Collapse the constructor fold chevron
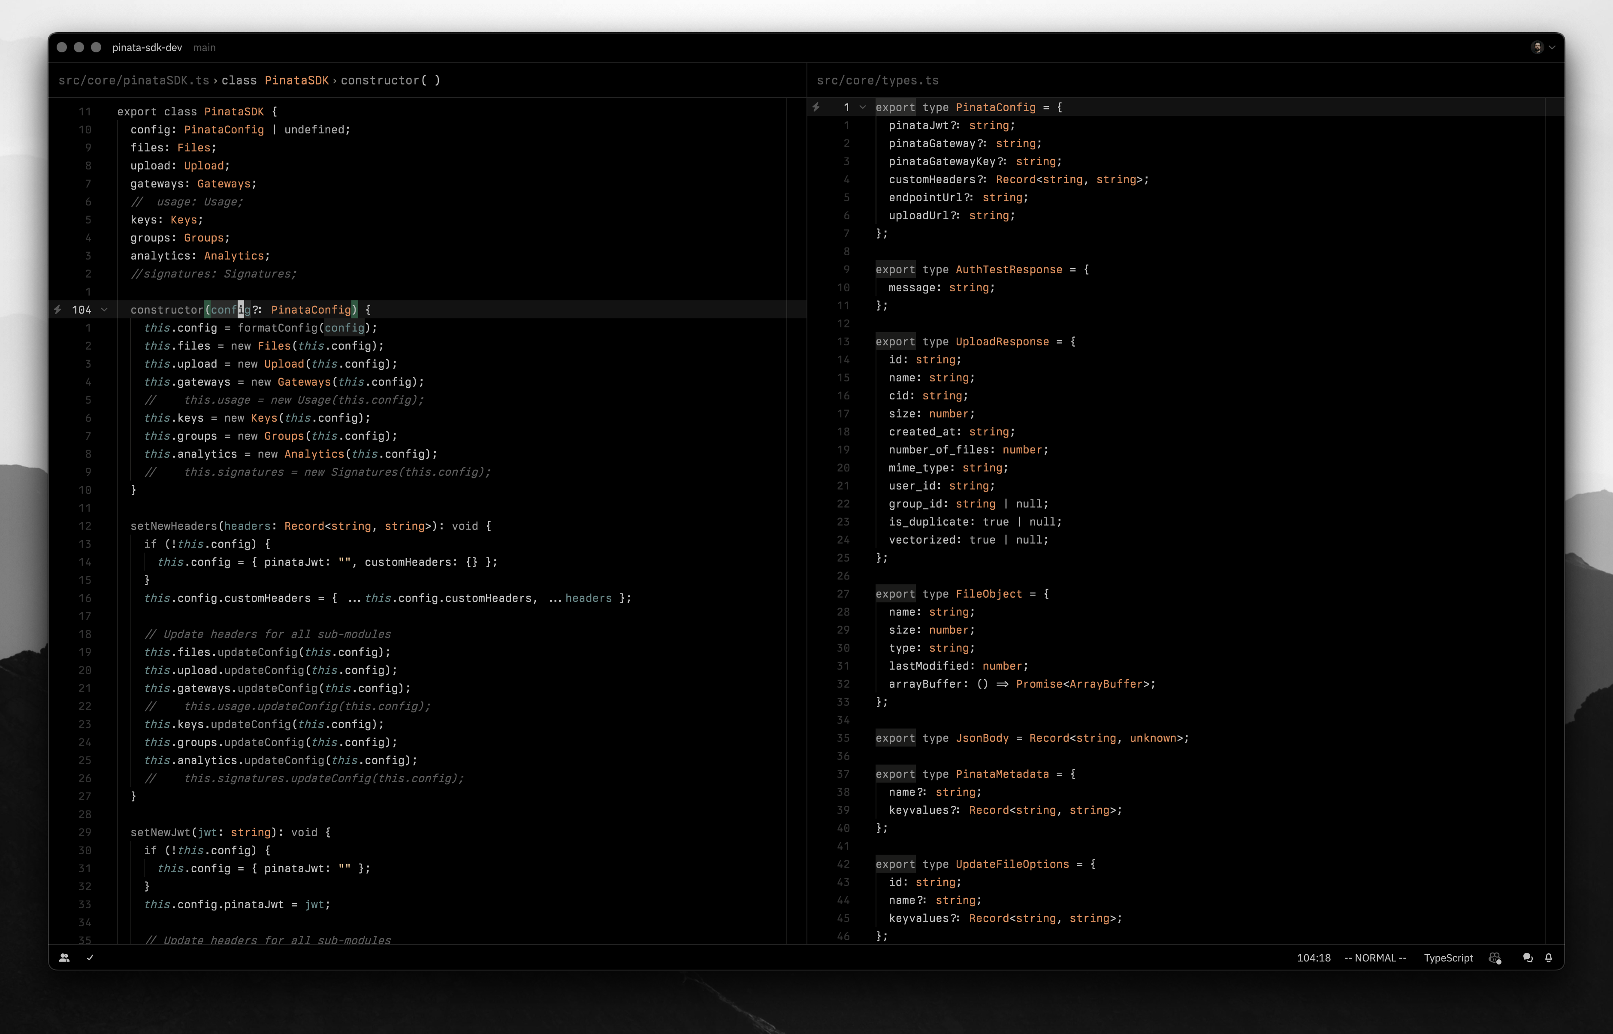 [104, 309]
